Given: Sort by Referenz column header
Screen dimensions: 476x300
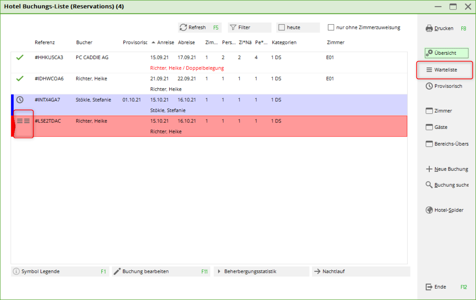Looking at the screenshot, I should coord(45,42).
